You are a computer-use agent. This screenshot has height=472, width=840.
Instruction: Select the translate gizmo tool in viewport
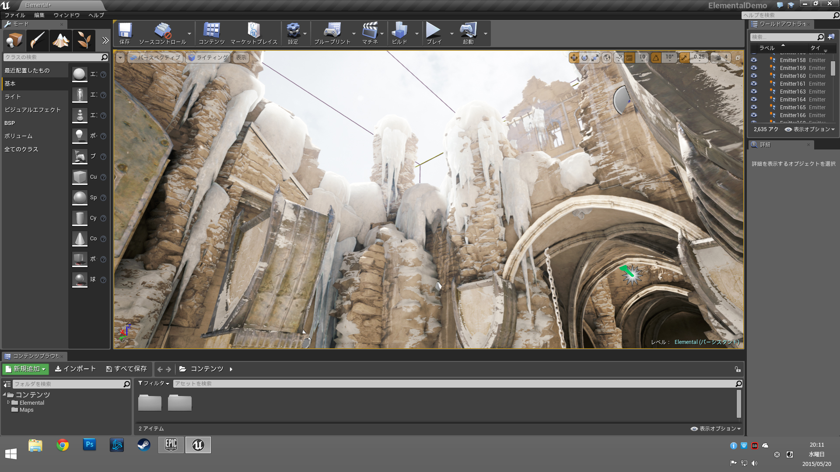pyautogui.click(x=574, y=57)
